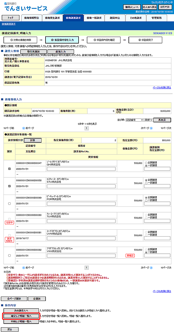
Task: Click the 3,000,000 債権金額 total value
Action: (165, 111)
